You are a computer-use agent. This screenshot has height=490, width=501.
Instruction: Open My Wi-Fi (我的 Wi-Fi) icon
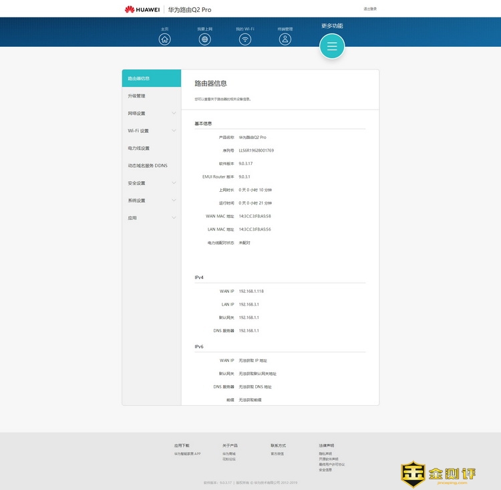pos(245,39)
